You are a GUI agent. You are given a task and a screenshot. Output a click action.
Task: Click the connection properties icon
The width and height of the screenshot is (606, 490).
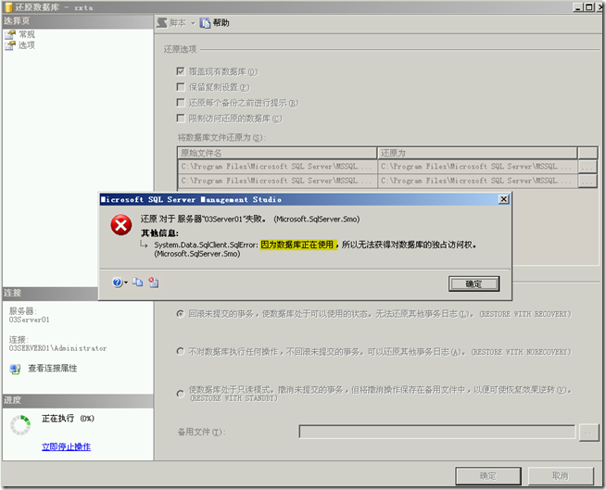point(15,369)
